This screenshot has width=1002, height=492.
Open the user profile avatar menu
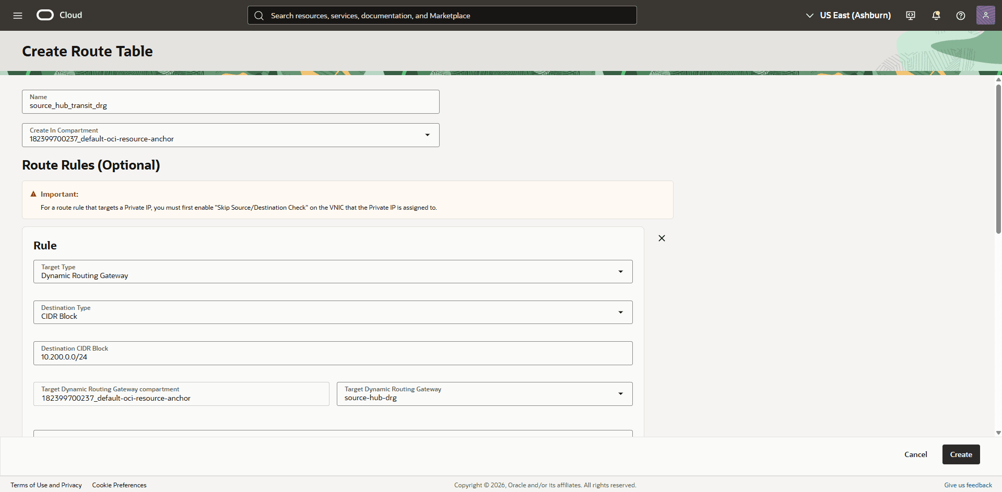point(986,15)
